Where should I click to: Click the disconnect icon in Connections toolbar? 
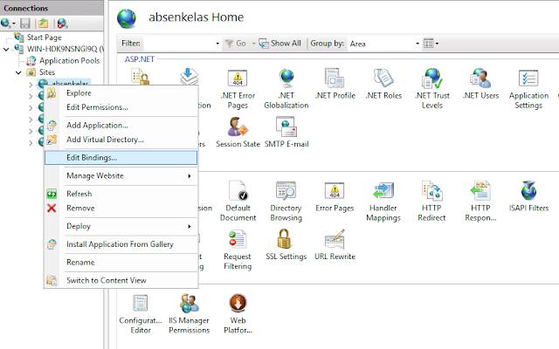pyautogui.click(x=62, y=24)
